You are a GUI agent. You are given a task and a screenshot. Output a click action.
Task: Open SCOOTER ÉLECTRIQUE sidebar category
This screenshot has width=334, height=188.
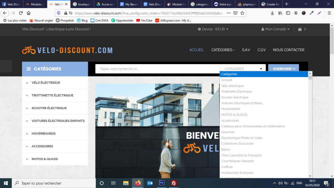49,108
